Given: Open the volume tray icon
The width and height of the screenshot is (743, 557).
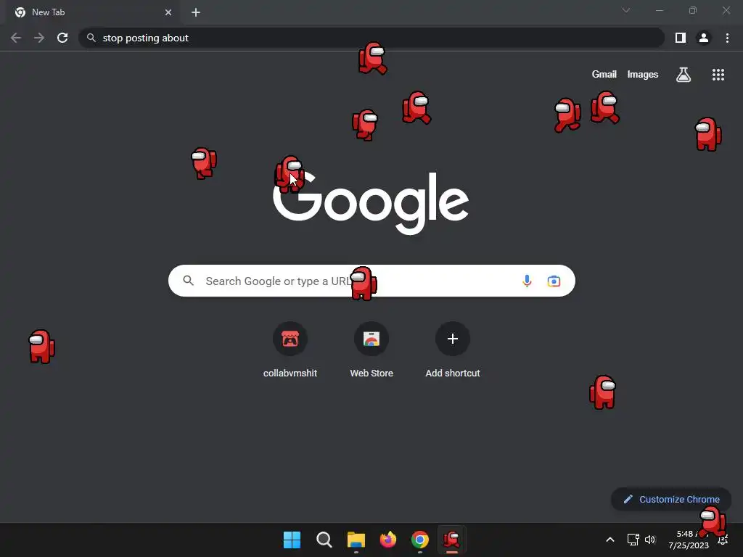Looking at the screenshot, I should (650, 540).
